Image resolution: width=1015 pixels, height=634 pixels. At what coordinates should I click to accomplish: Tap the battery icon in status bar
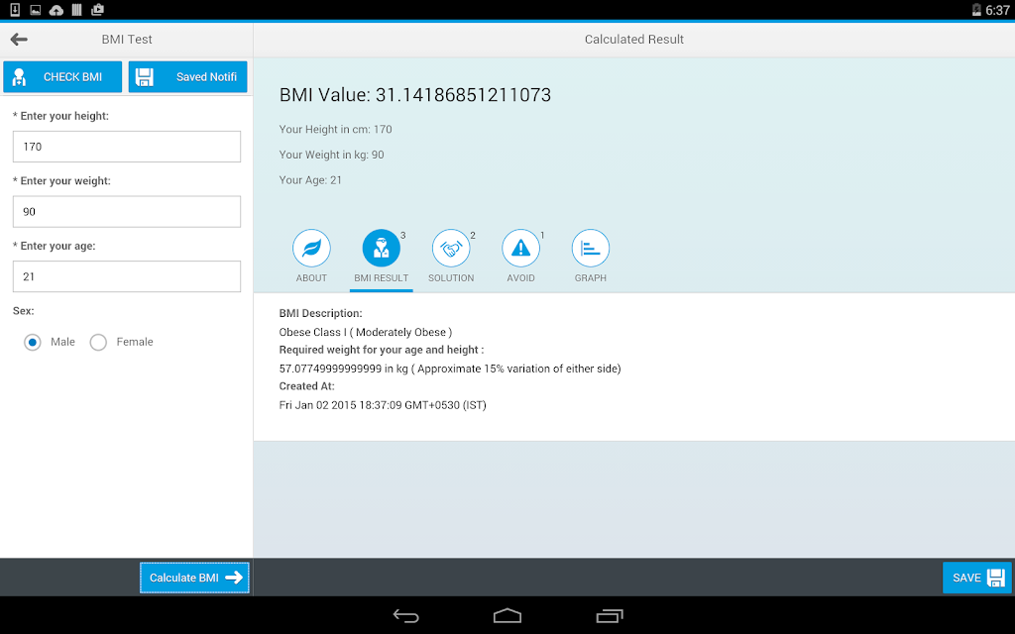pos(976,10)
